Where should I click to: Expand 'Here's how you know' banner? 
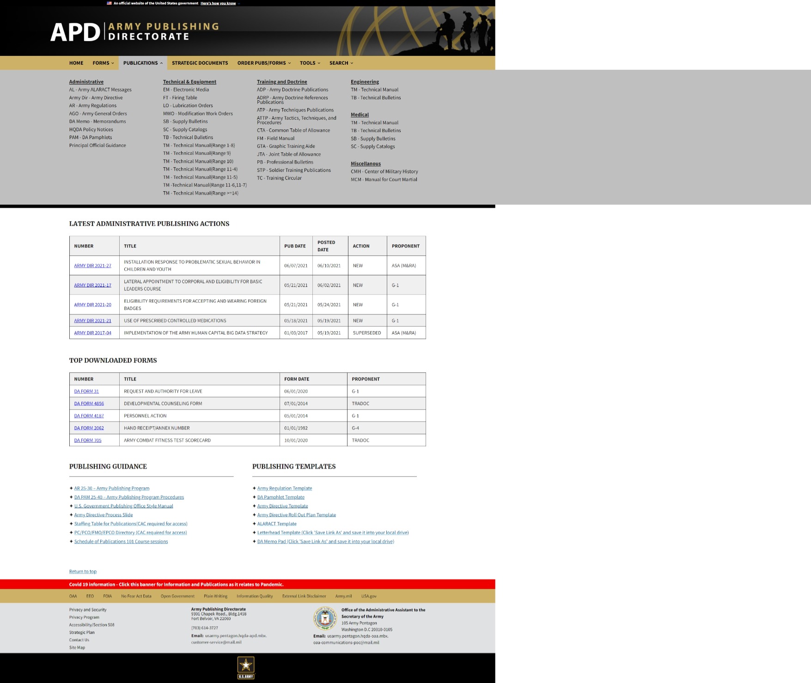[x=218, y=3]
